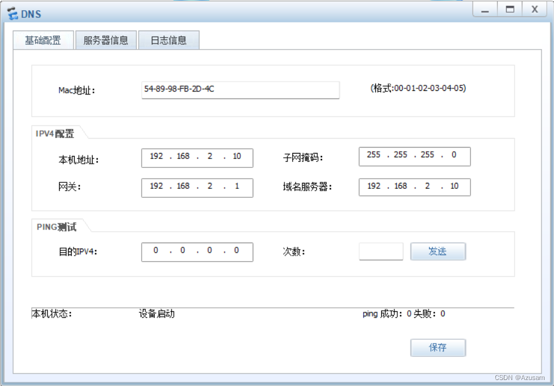
Task: Click the 发送 button
Action: [x=437, y=252]
